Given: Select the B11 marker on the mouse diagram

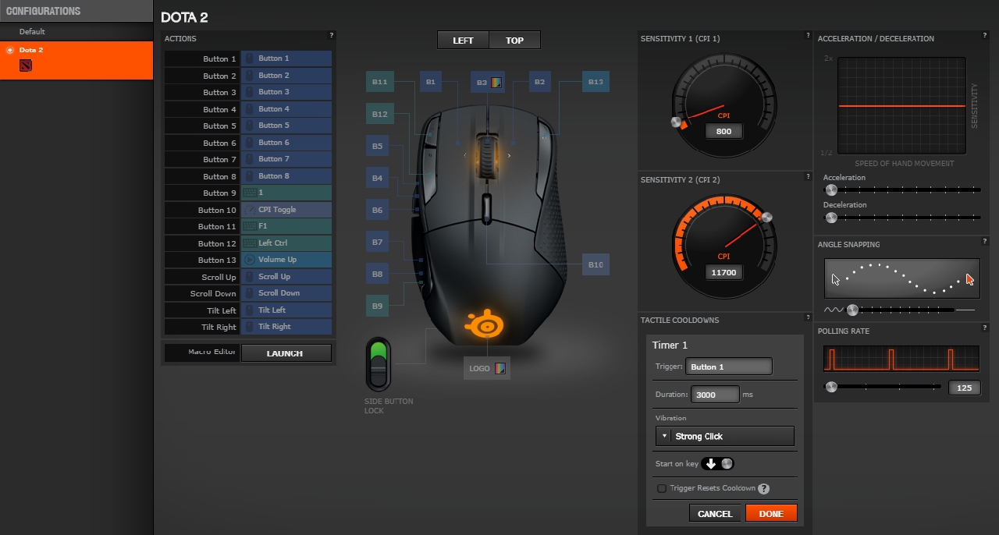Looking at the screenshot, I should pos(380,82).
